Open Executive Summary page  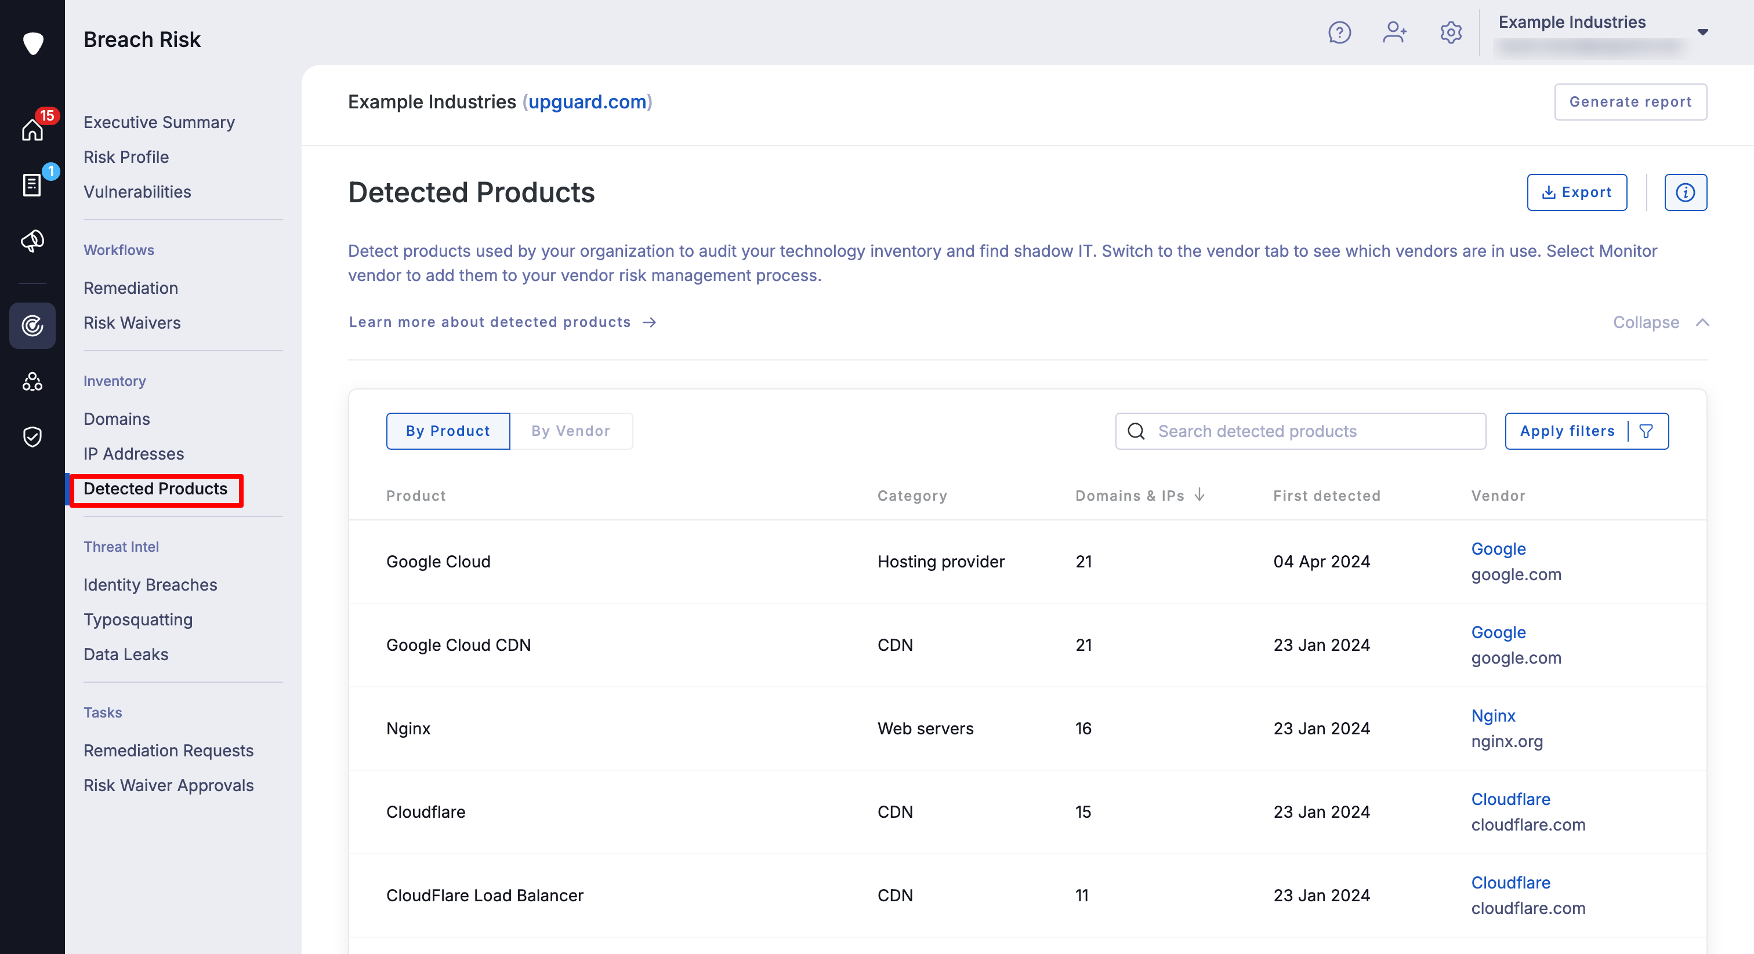coord(160,122)
